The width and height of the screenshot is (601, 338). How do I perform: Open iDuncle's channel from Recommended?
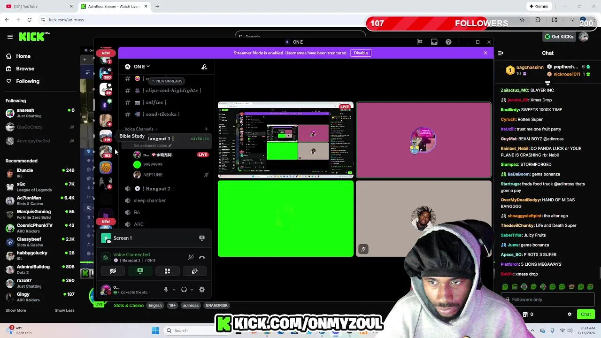(x=39, y=173)
